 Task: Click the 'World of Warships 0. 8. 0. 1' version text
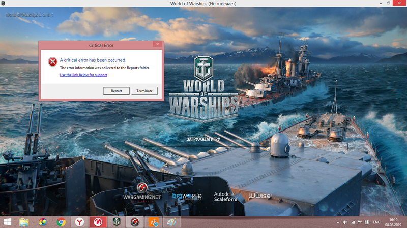[30, 15]
